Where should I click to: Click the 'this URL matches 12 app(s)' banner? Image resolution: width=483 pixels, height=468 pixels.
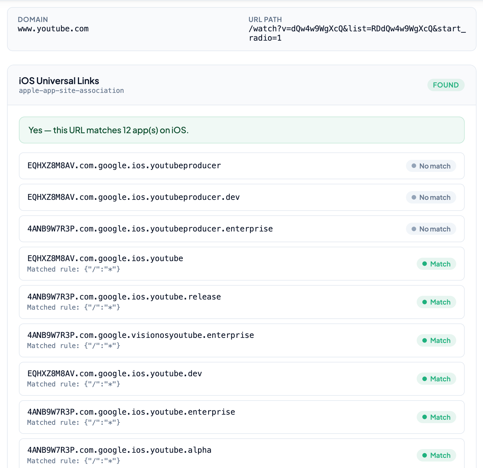242,130
